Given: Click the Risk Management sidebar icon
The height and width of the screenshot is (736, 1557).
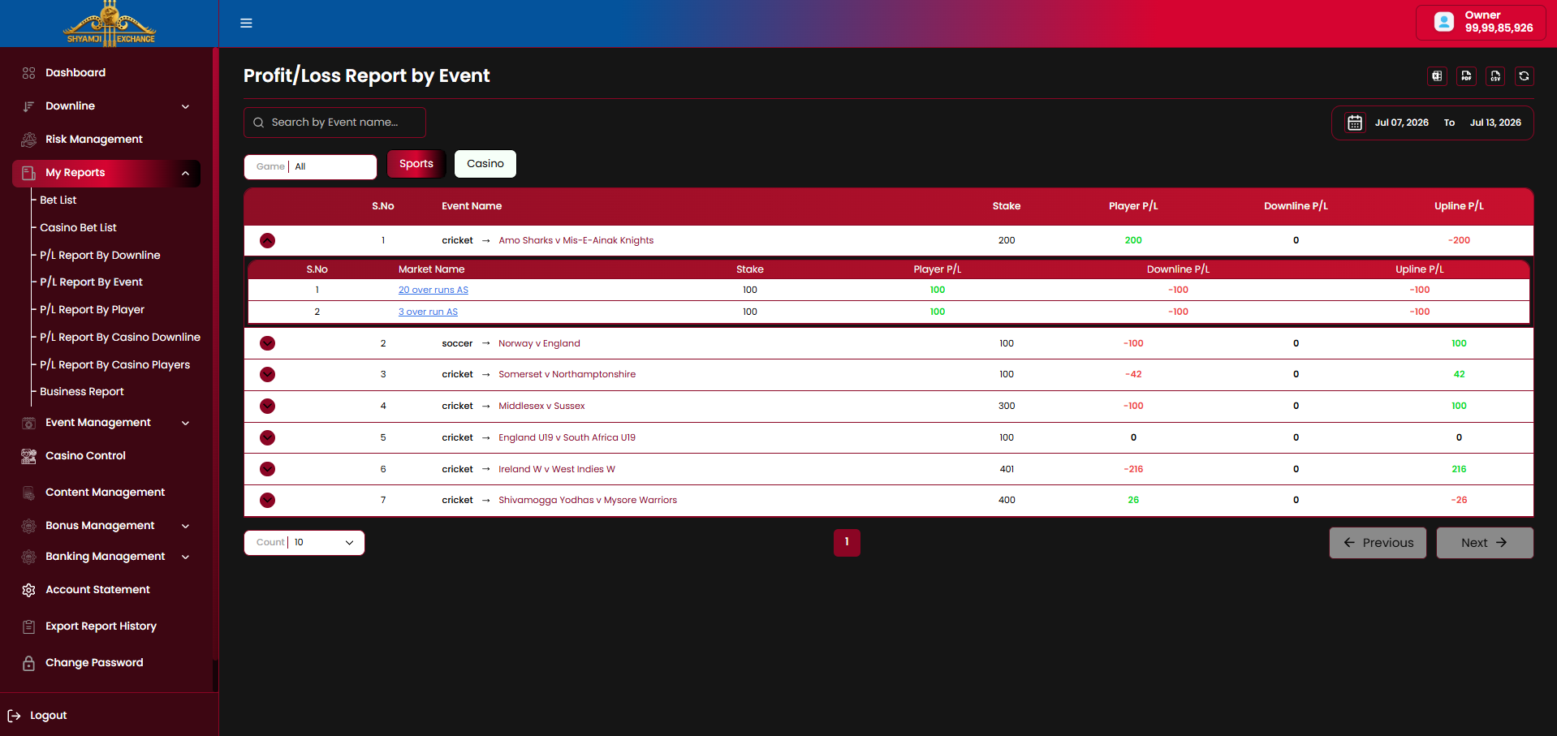Looking at the screenshot, I should 28,140.
